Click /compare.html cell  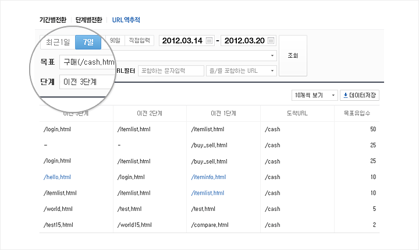coord(210,225)
